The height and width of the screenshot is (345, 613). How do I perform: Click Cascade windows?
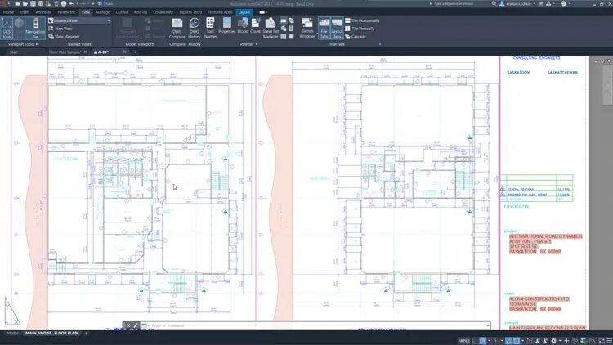coord(356,36)
